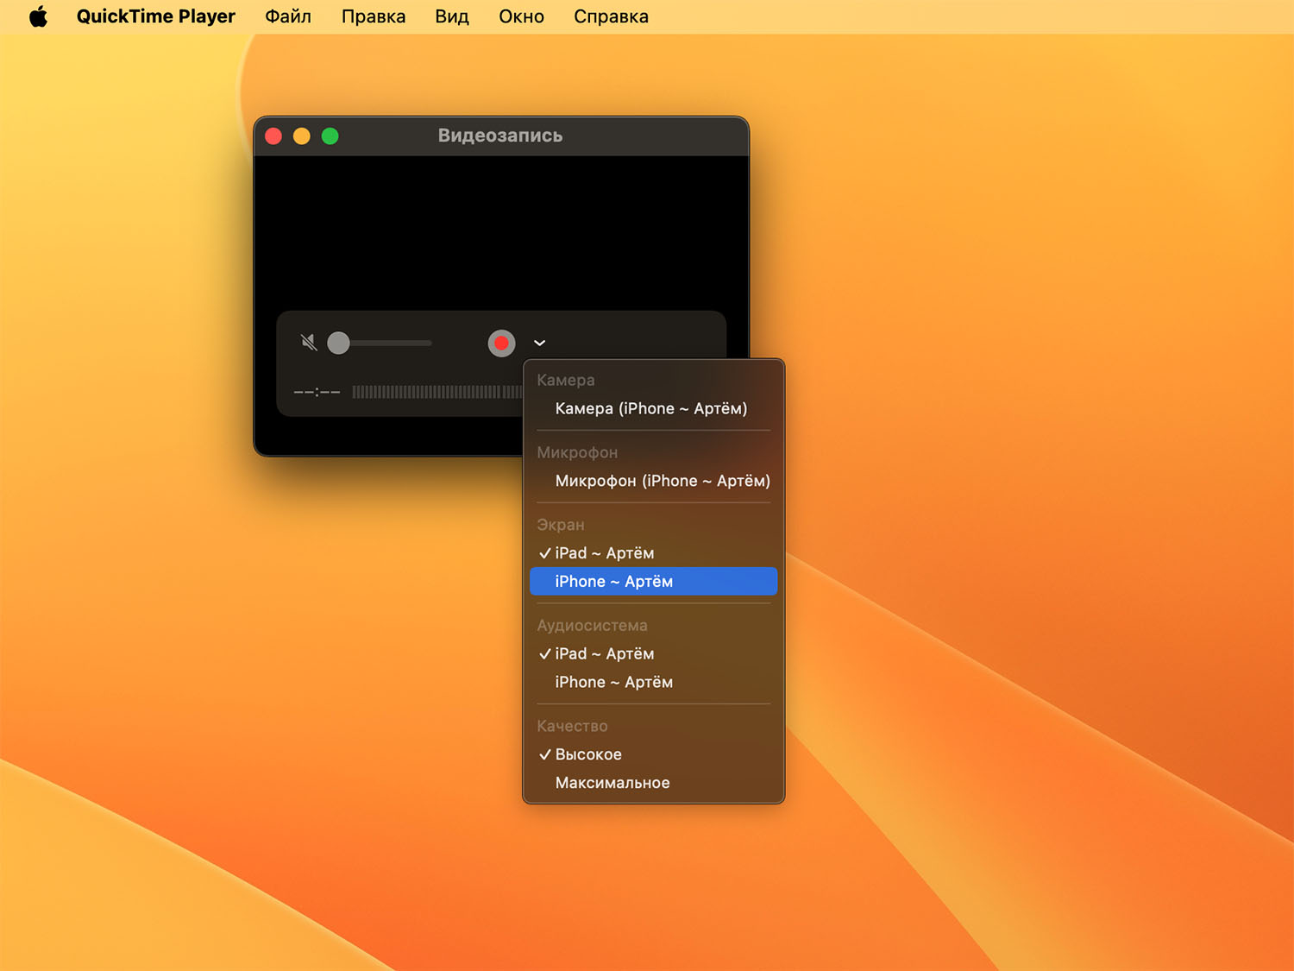Click the chevron next to record button
1294x971 pixels.
pyautogui.click(x=540, y=343)
